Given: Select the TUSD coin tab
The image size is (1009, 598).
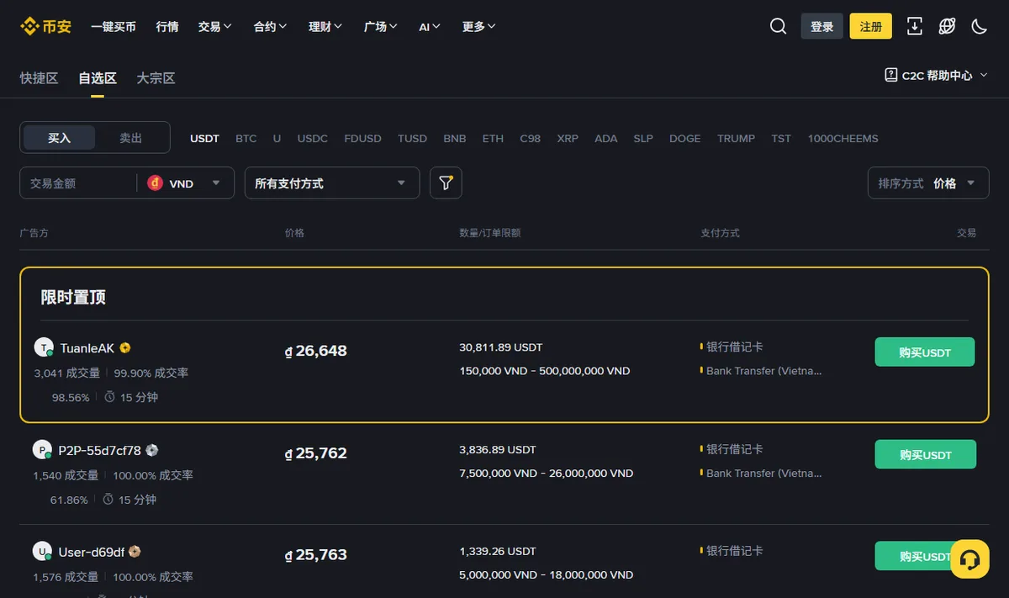Looking at the screenshot, I should click(x=412, y=138).
